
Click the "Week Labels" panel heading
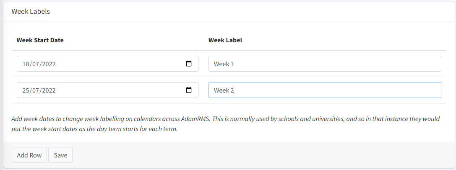[x=31, y=12]
